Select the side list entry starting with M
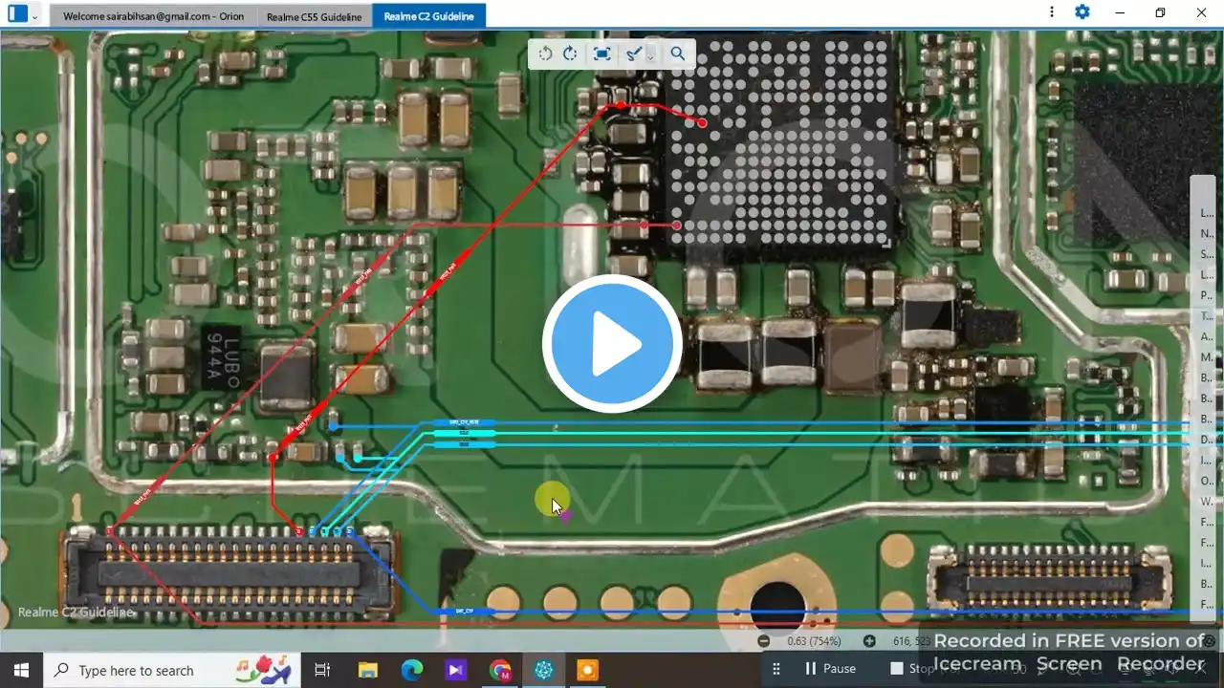Image resolution: width=1224 pixels, height=688 pixels. click(x=1206, y=357)
